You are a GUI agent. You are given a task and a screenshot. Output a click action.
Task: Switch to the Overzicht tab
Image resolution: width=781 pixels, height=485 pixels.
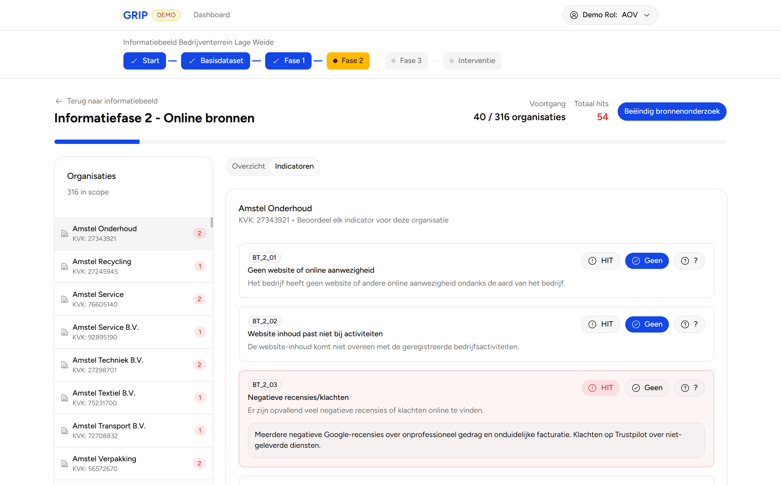(x=248, y=166)
